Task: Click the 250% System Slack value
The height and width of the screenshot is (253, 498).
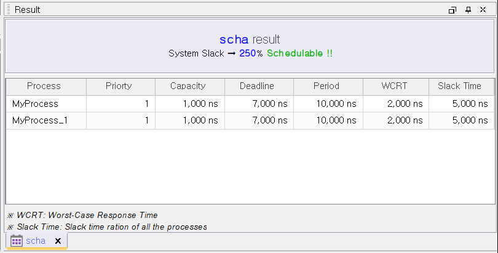Action: point(251,53)
